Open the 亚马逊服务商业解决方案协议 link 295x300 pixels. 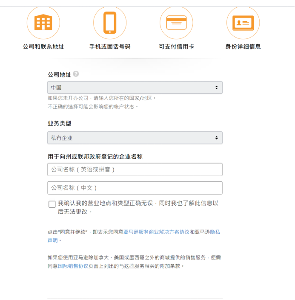point(156,232)
